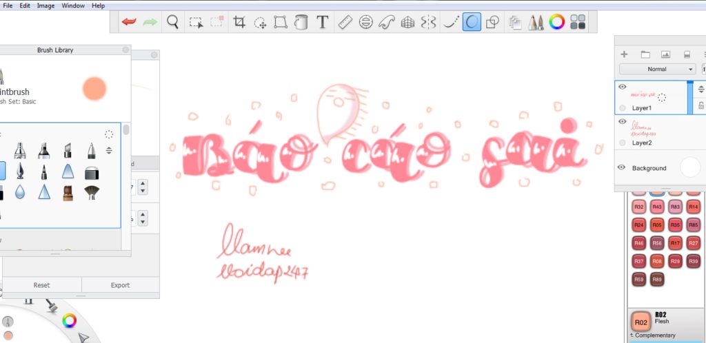Select the Text tool
The image size is (706, 343).
(x=322, y=21)
